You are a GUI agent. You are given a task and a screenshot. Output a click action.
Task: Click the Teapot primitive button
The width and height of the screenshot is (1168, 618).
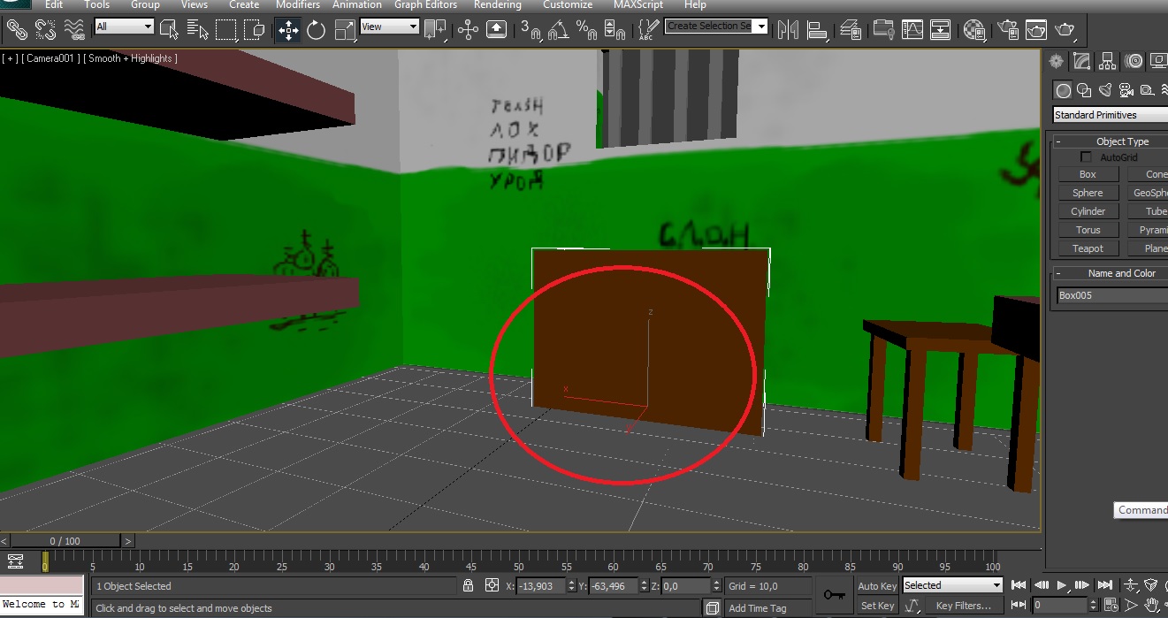click(1088, 248)
